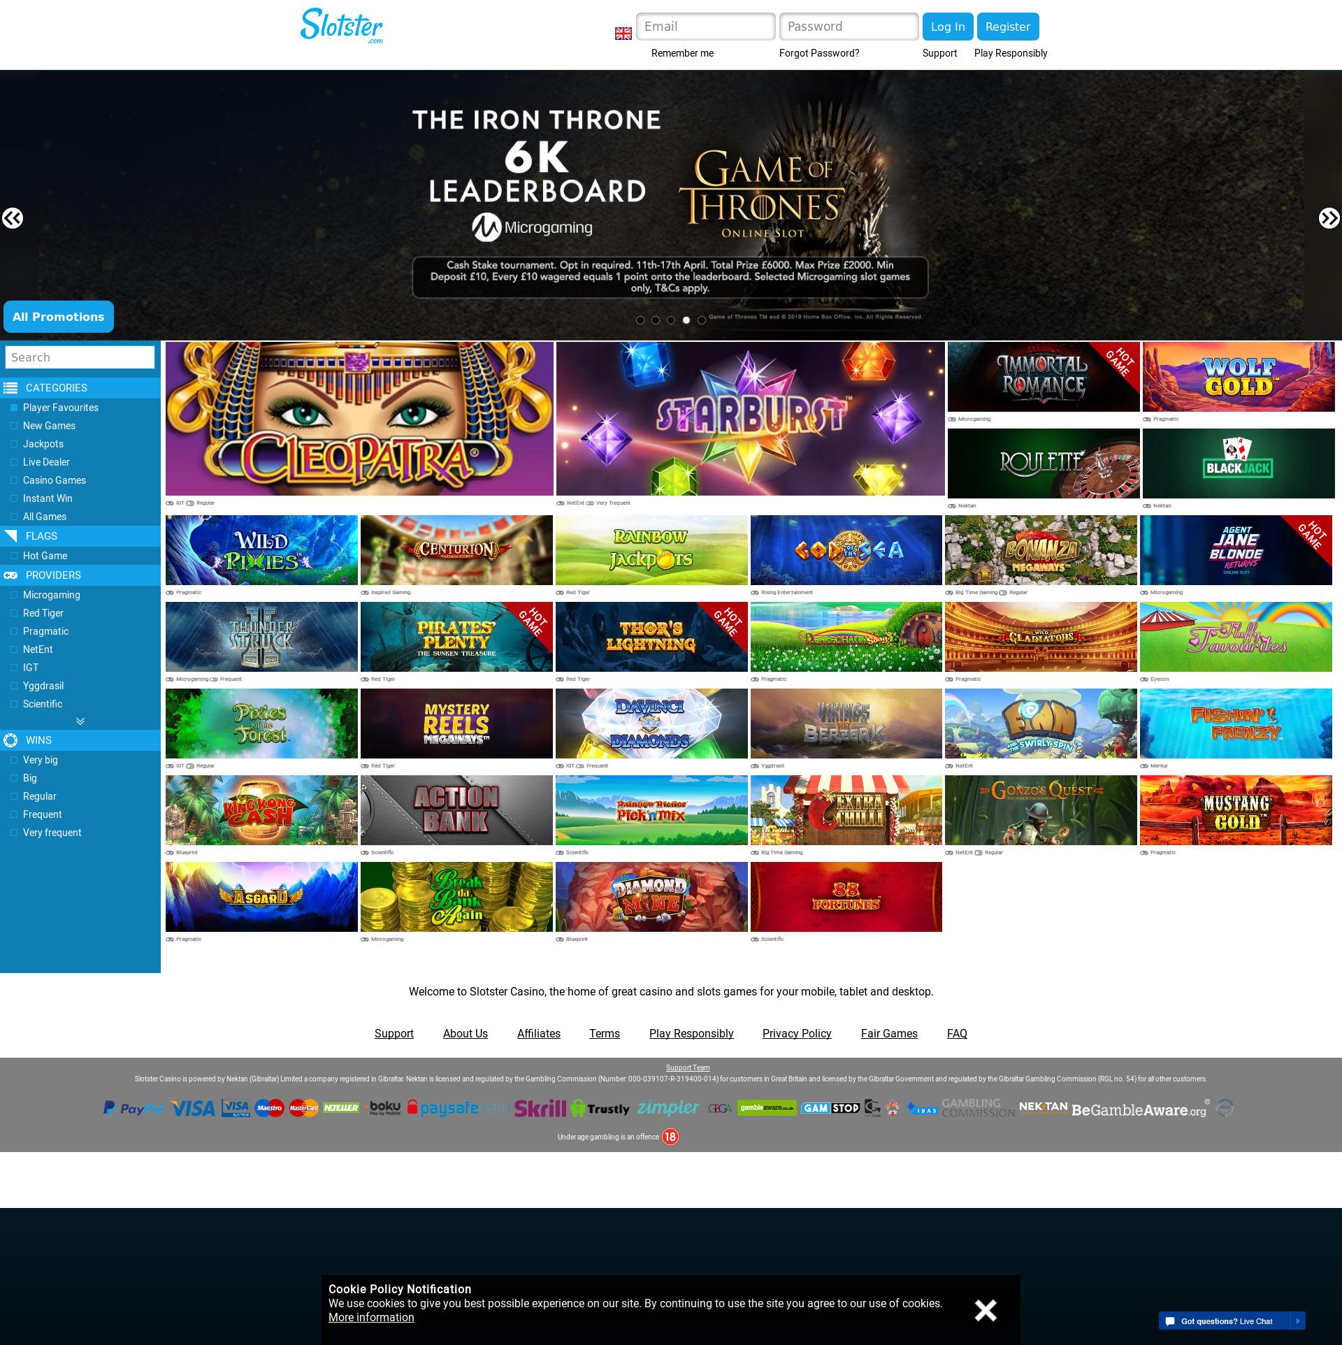Open the All Promotions button
1342x1345 pixels.
tap(59, 317)
